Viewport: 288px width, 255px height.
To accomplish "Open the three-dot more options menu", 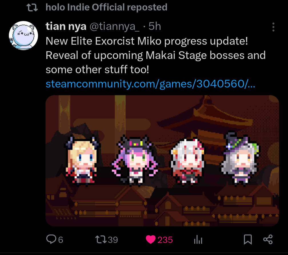I will coord(273,27).
